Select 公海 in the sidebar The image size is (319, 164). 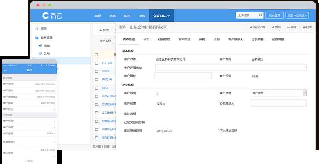[47, 53]
